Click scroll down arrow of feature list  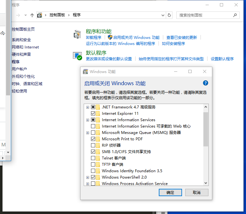tap(206, 183)
